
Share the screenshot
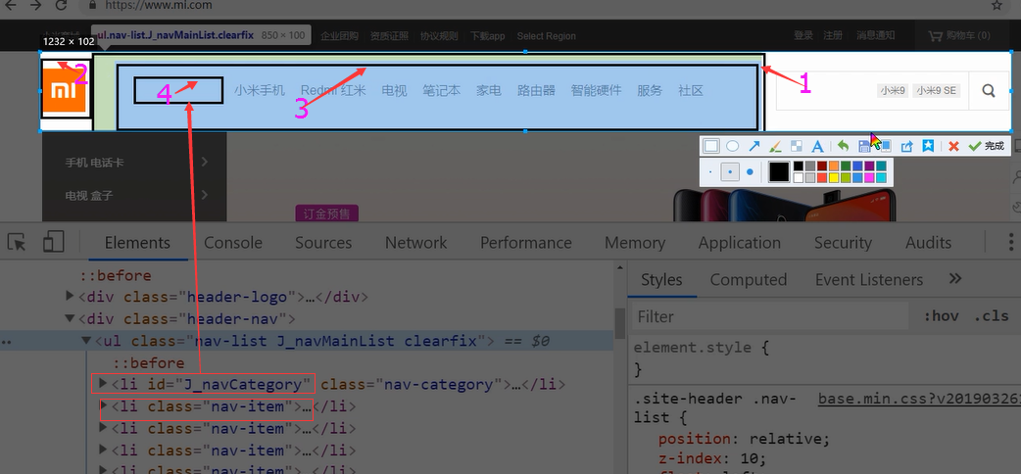(x=906, y=146)
